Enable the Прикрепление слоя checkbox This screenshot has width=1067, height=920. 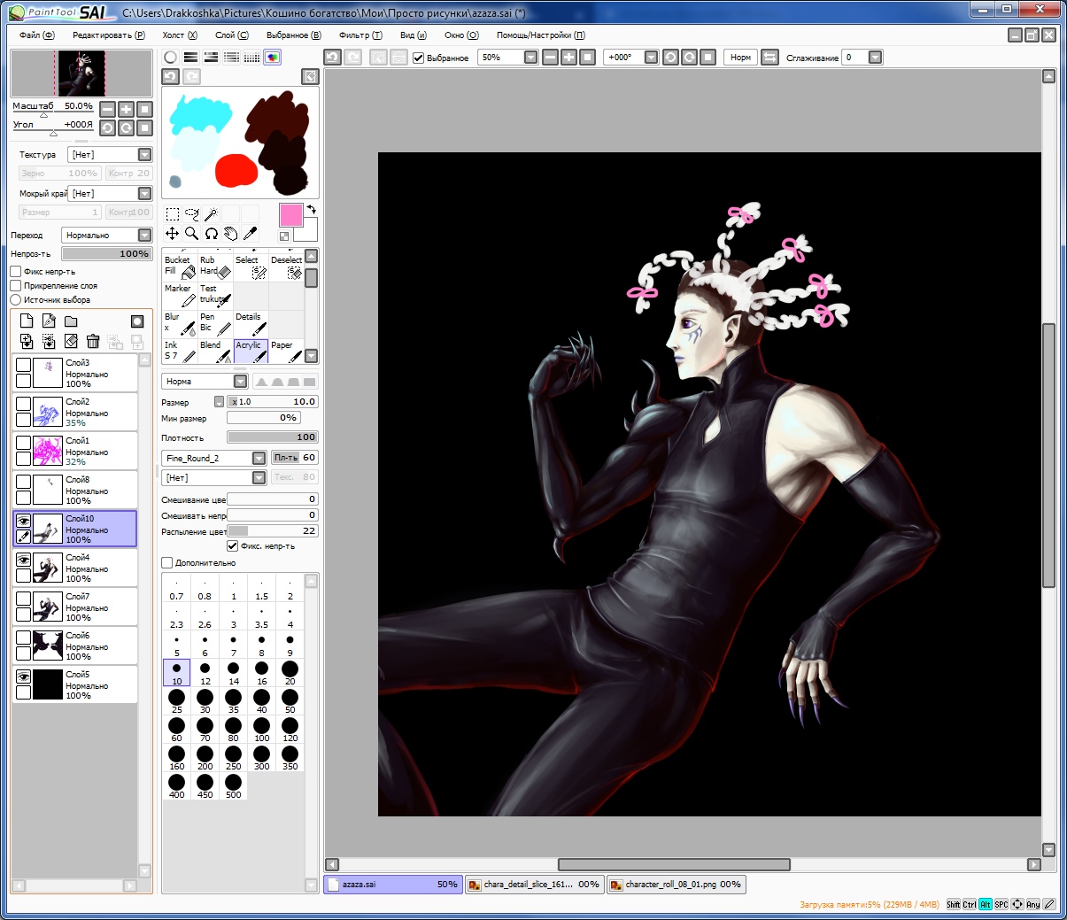[16, 286]
